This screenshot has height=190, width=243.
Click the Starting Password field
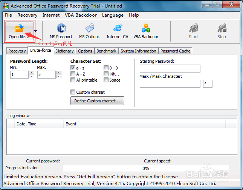(x=170, y=68)
